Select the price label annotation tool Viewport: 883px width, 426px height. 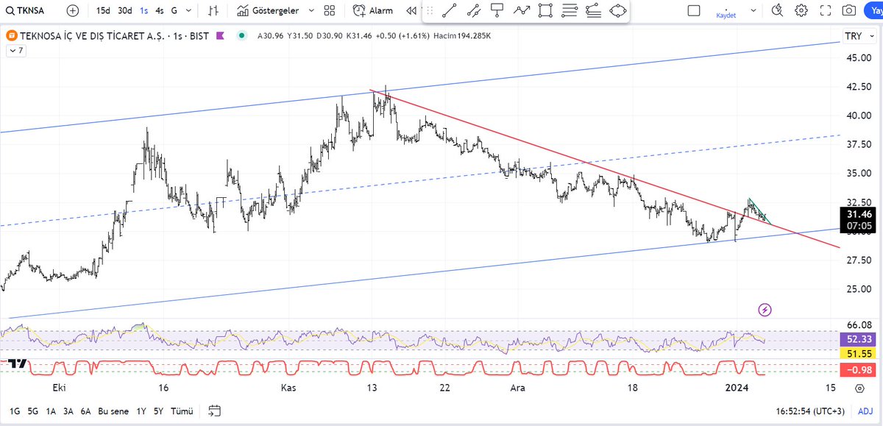pos(497,10)
